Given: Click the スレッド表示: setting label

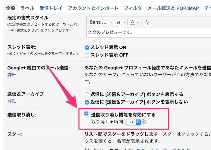Looking at the screenshot, I should (22, 47).
